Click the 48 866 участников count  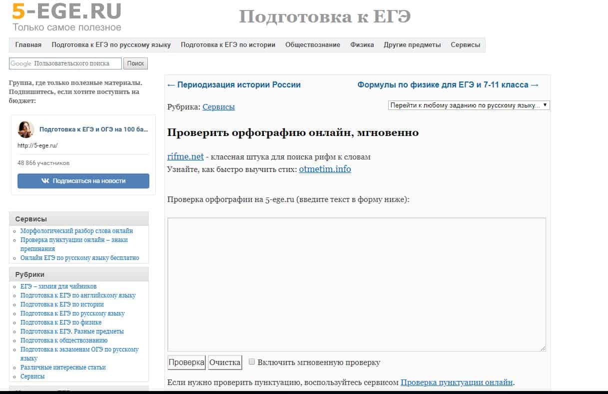coord(43,163)
